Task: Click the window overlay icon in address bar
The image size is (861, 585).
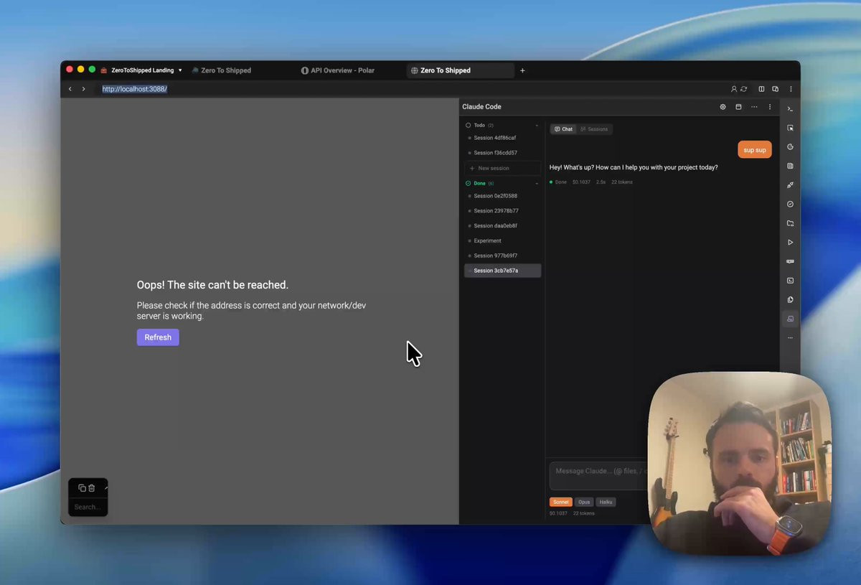Action: coord(776,89)
